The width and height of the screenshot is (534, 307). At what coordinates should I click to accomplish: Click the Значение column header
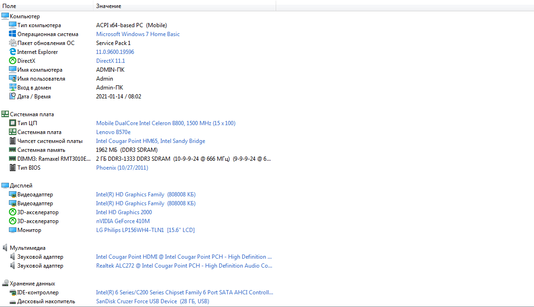[184, 6]
